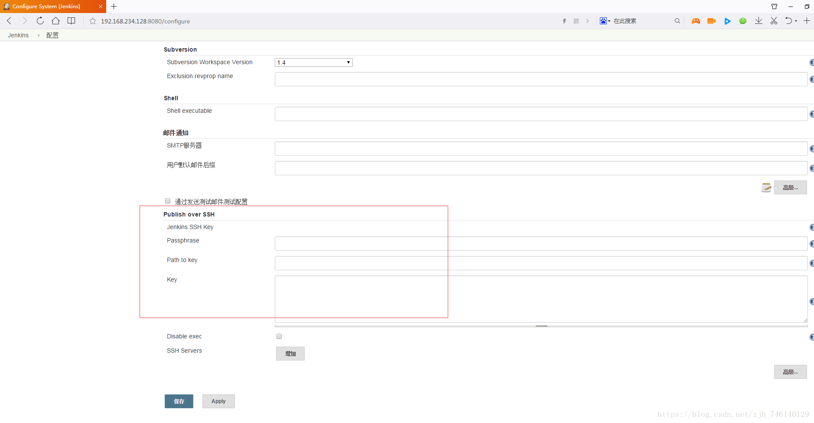Show the page QR code icon
The image size is (814, 423).
pyautogui.click(x=576, y=21)
